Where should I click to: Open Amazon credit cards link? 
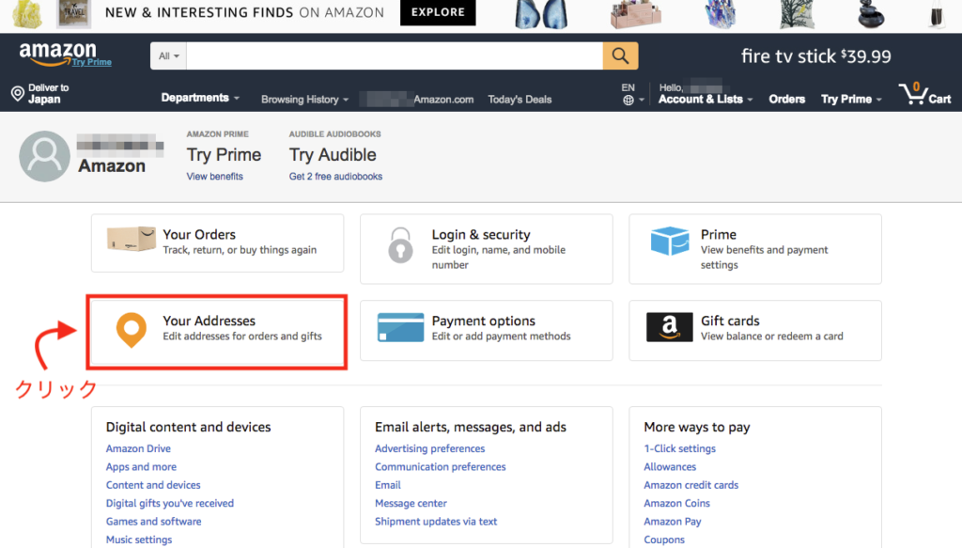pos(690,485)
